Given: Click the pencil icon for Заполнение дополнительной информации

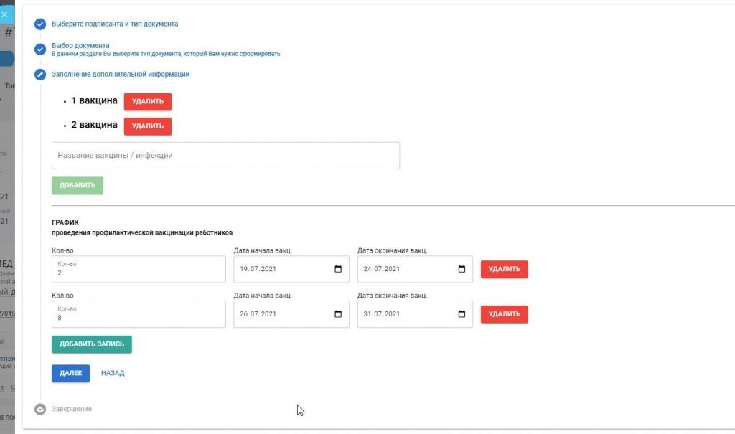Looking at the screenshot, I should [40, 75].
